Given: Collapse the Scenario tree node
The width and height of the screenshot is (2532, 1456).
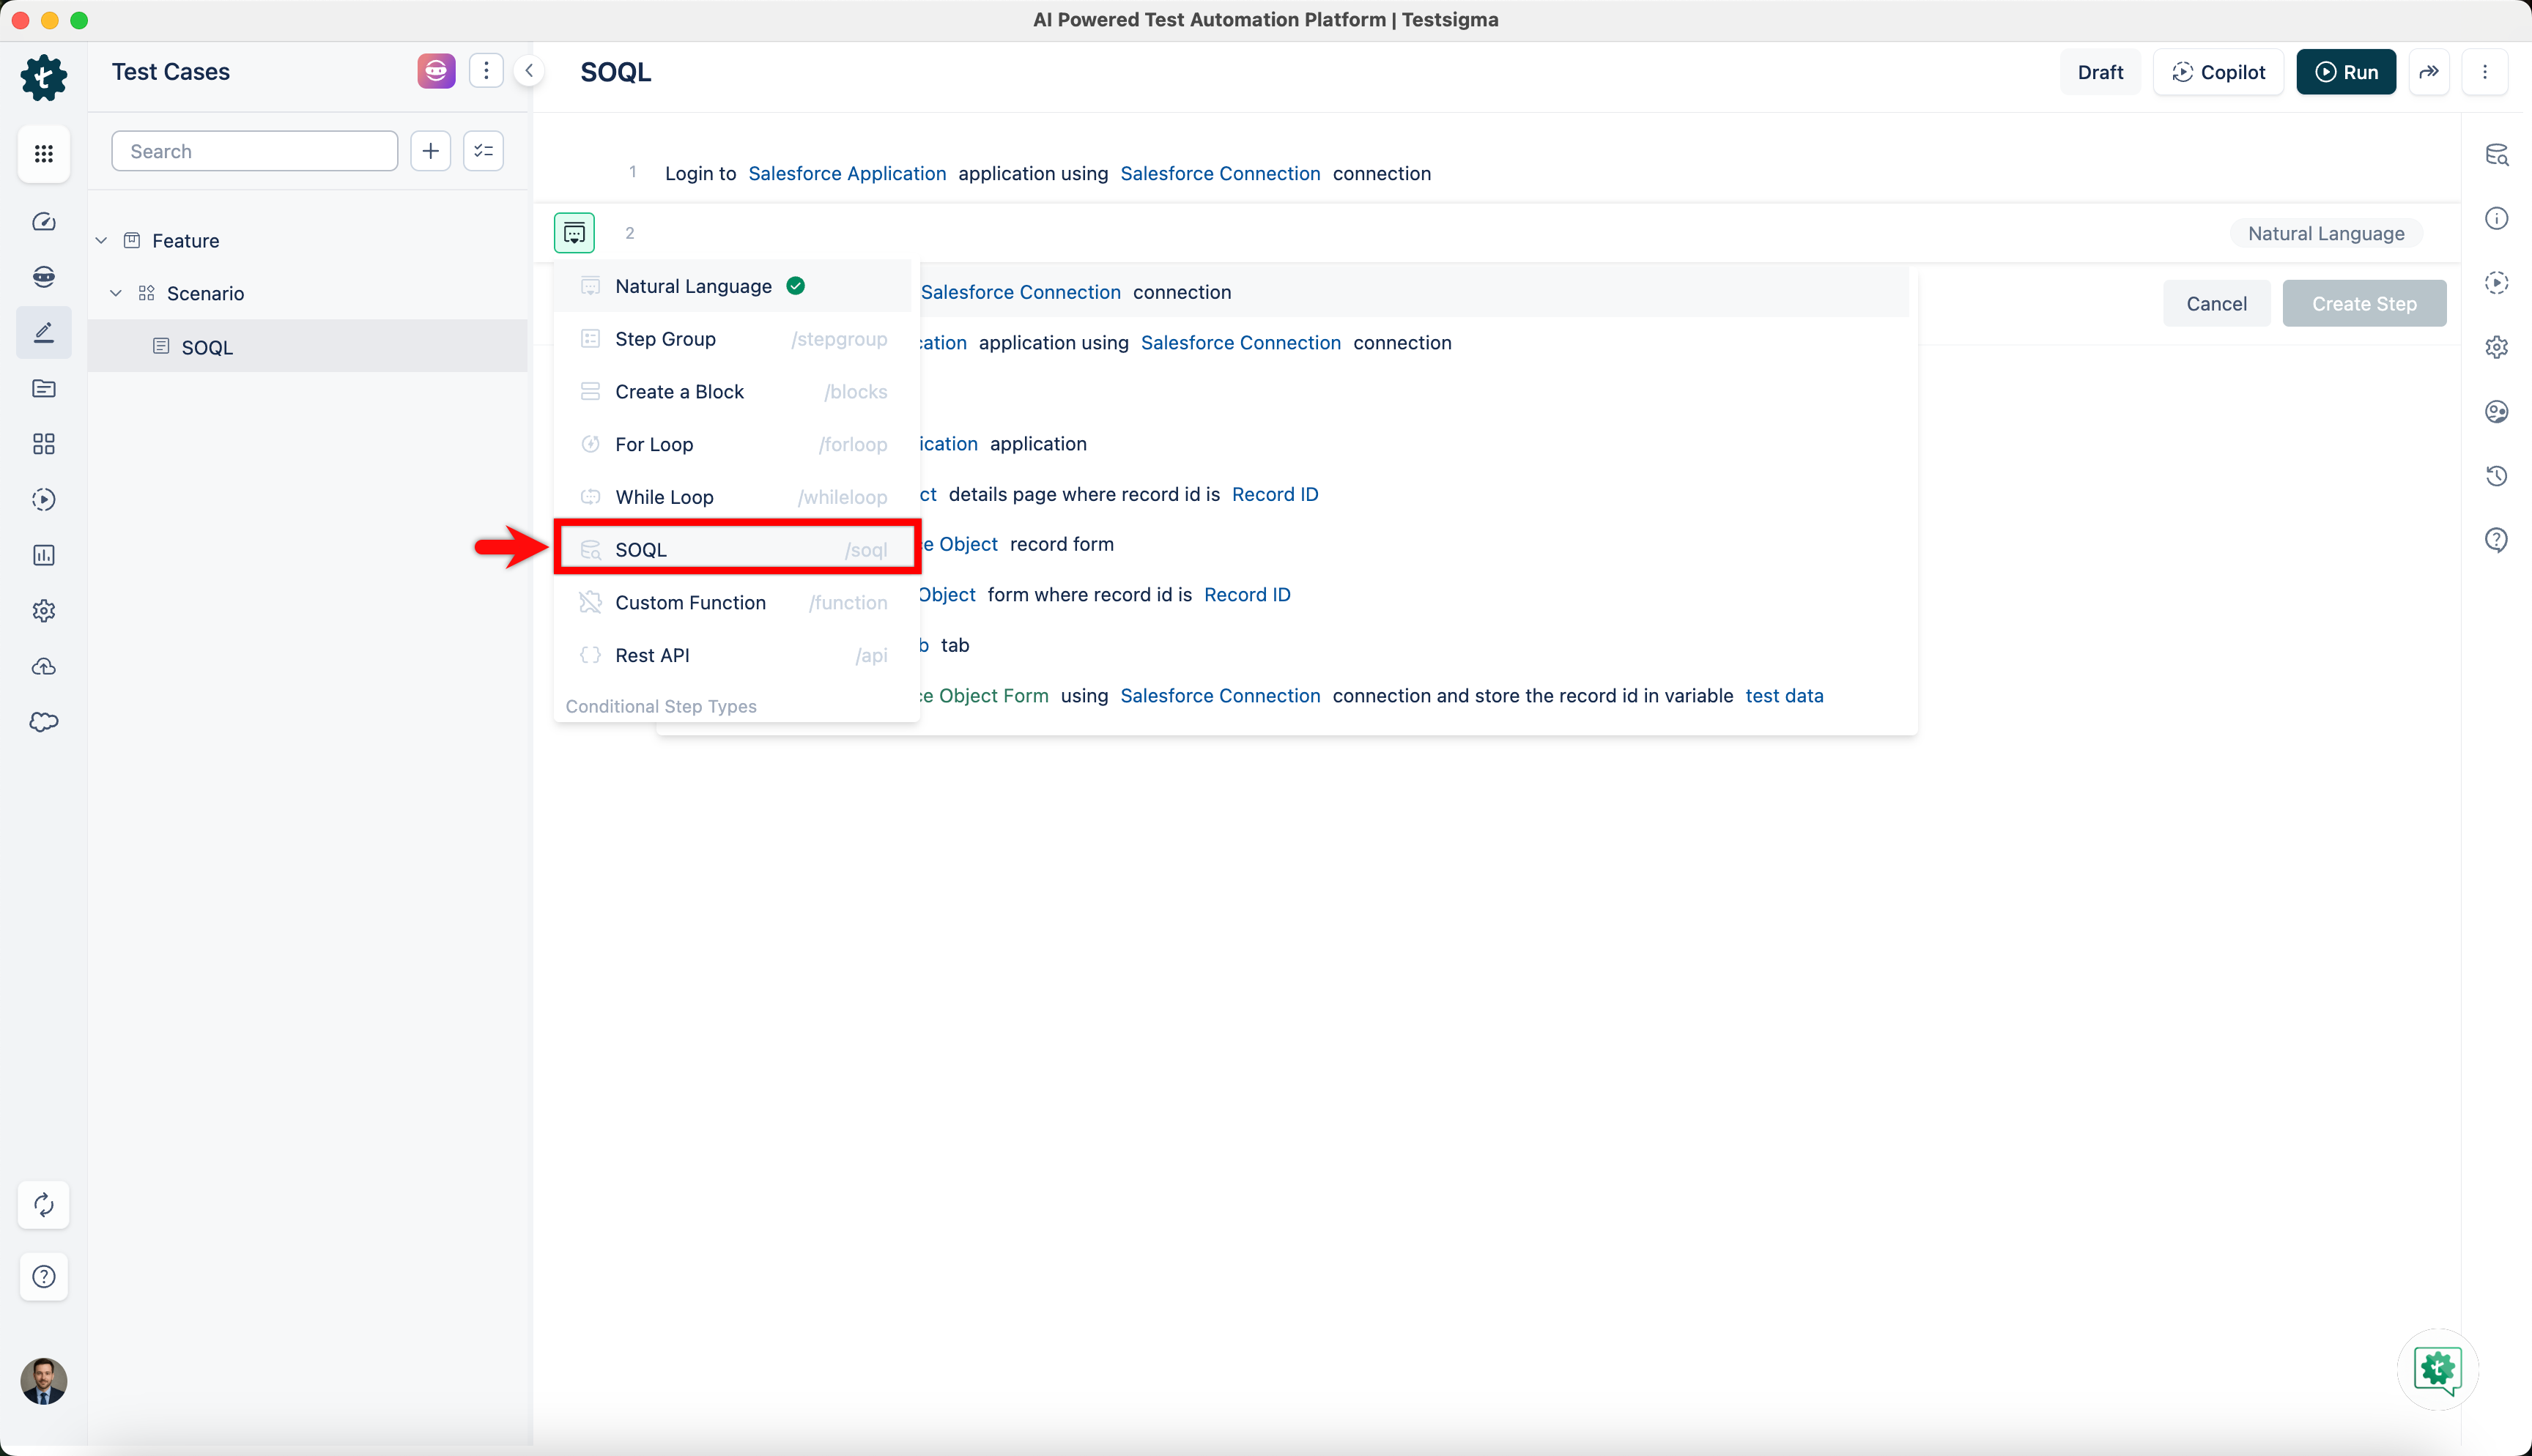Looking at the screenshot, I should [x=116, y=293].
